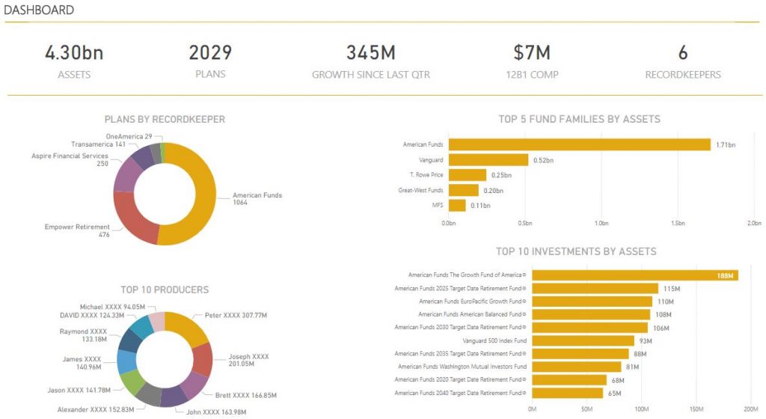766x419 pixels.
Task: Select Joseph XXXX red producer donut slice
Action: pos(203,360)
